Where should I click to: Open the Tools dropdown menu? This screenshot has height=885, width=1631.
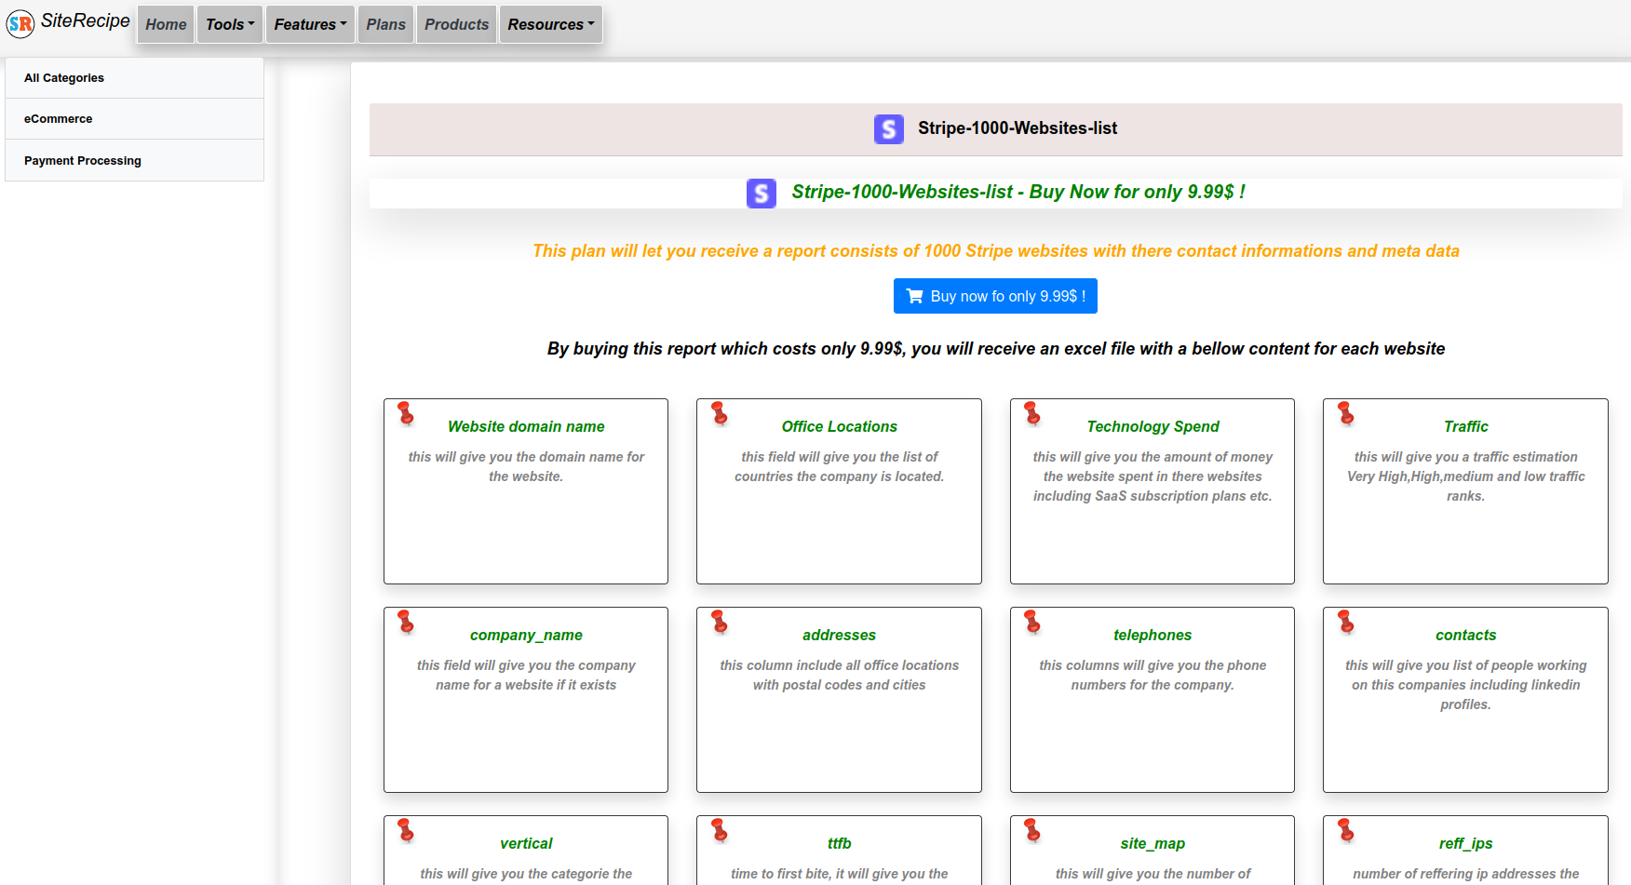pyautogui.click(x=230, y=24)
